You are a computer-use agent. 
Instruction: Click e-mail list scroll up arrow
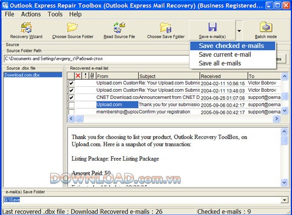(284, 76)
